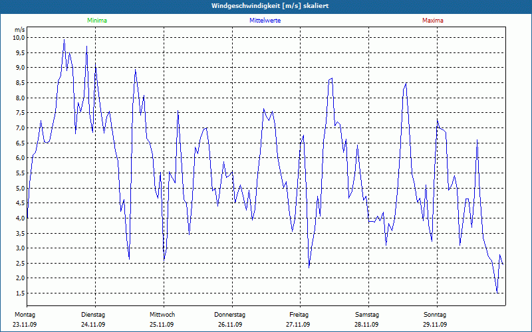This screenshot has width=532, height=332.
Task: Click the 4,0 y-axis label
Action: 21,218
